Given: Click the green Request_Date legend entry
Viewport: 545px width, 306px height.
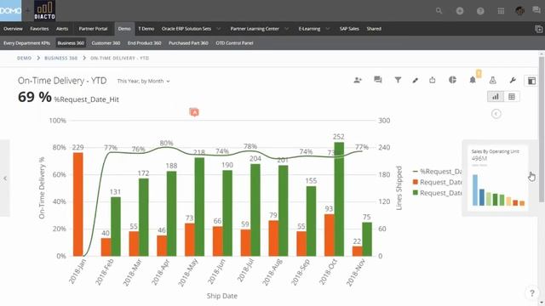Looking at the screenshot, I should (x=437, y=193).
